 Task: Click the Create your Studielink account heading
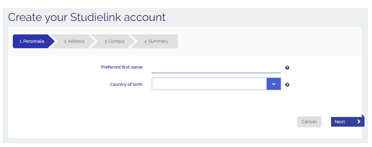click(87, 17)
